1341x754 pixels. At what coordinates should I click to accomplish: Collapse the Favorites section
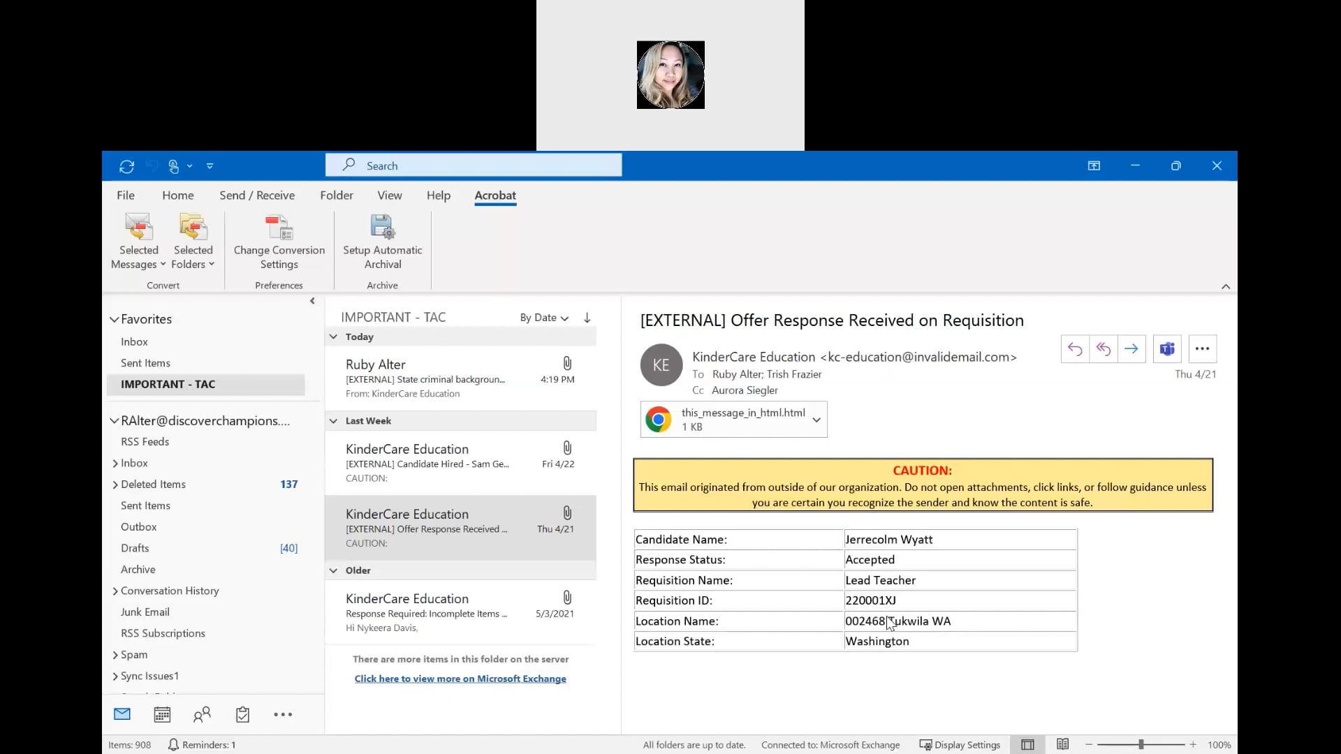pos(114,319)
